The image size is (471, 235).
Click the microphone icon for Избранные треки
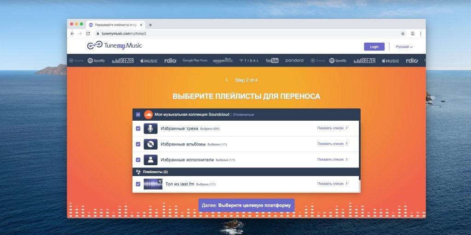pos(150,129)
